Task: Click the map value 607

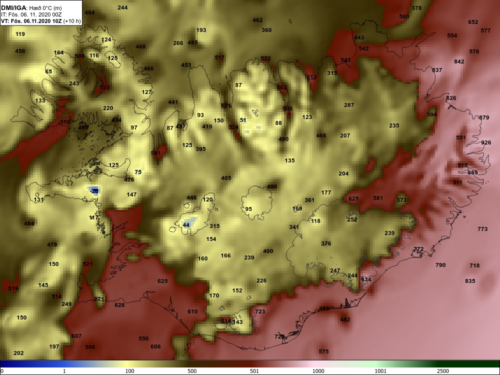Action: (x=76, y=336)
